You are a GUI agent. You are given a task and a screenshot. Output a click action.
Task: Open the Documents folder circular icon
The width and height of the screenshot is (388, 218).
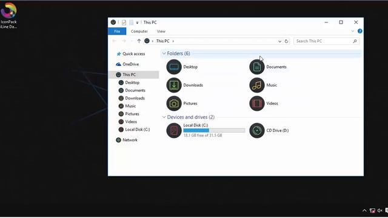(x=257, y=67)
